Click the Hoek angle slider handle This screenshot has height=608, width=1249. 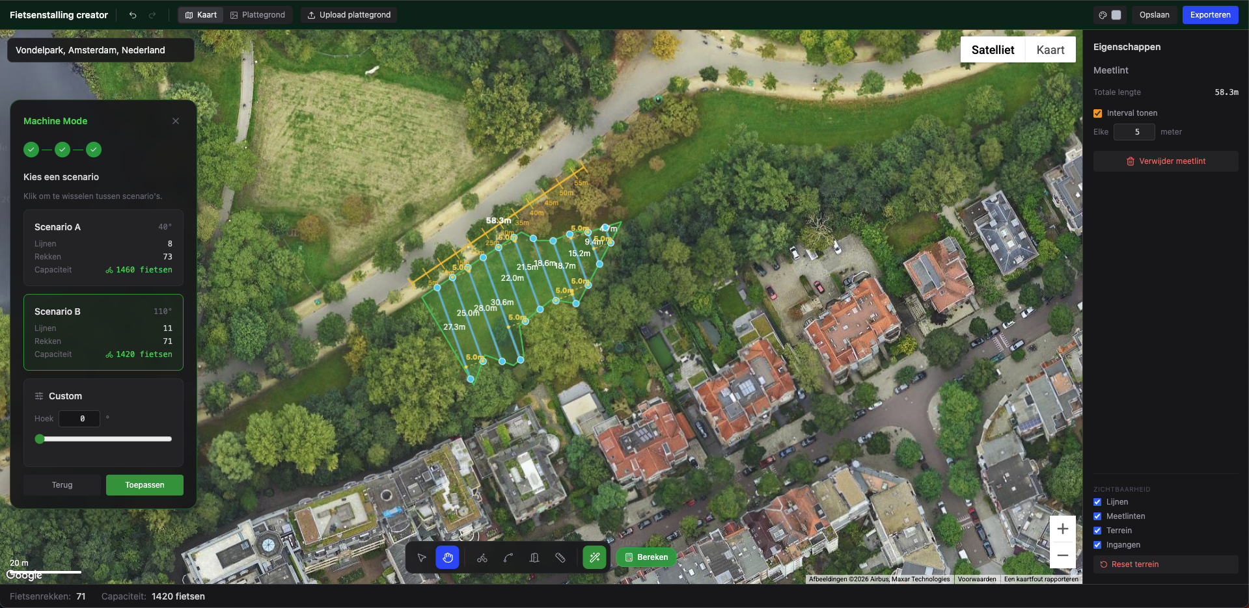point(40,439)
